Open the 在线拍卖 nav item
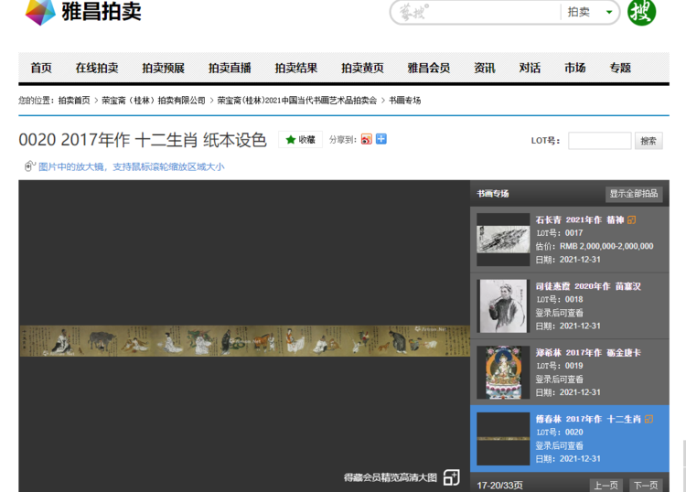686x492 pixels. tap(97, 68)
